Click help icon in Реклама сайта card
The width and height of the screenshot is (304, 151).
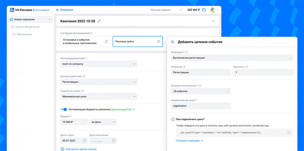(x=158, y=42)
